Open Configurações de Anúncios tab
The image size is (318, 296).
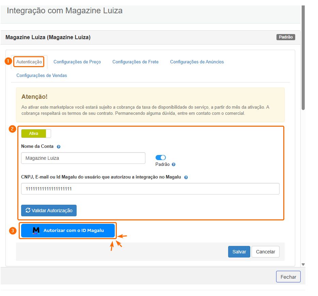197,62
